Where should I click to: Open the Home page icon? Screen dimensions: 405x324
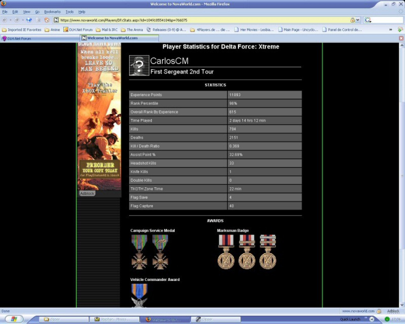(47, 20)
